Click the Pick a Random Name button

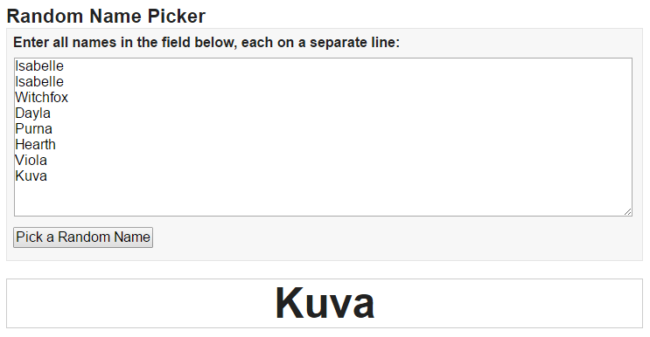tap(83, 237)
